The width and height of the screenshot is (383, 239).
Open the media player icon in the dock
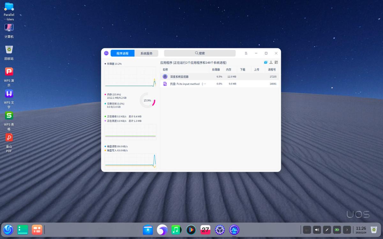pos(191,229)
